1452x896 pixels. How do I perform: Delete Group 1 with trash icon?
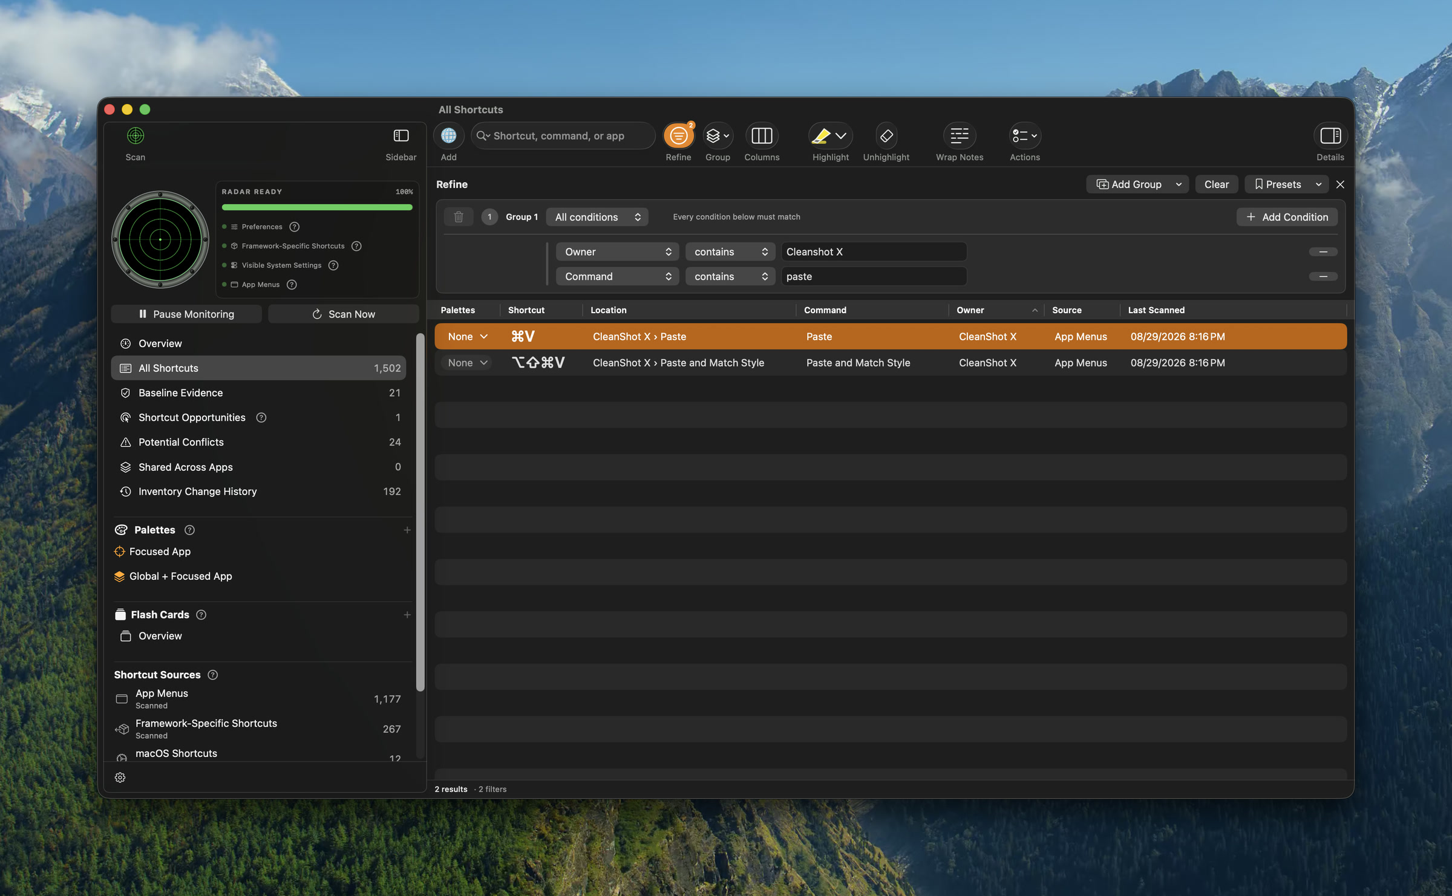(x=459, y=216)
